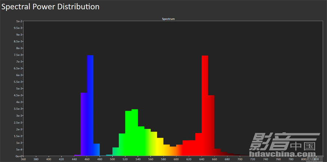Image resolution: width=327 pixels, height=162 pixels.
Task: Click the short blue bar at 470 nm
Action: [x=96, y=150]
